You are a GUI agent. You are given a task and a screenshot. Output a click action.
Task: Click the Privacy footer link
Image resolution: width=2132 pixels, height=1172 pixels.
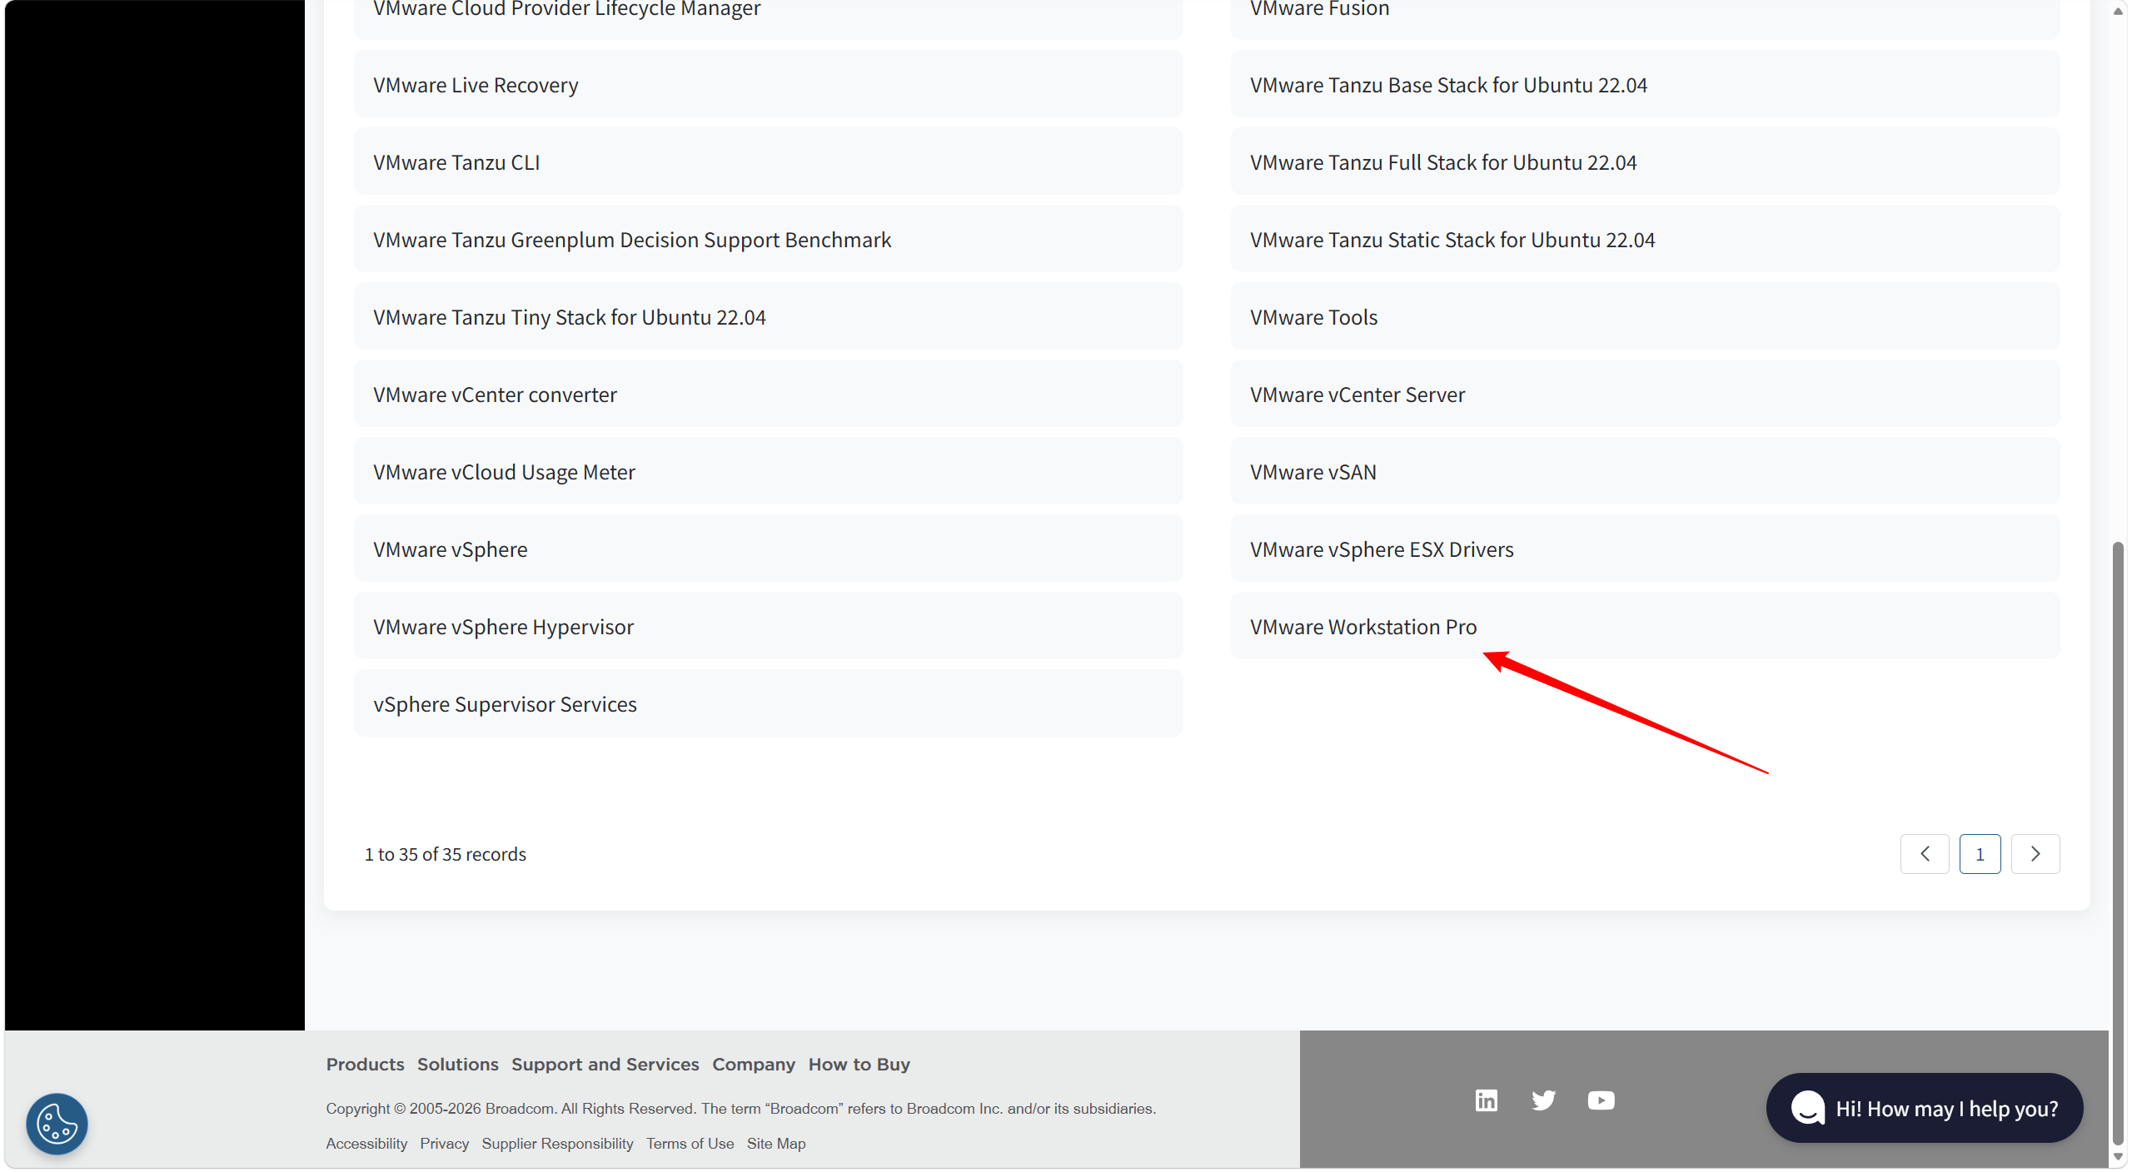pos(444,1144)
